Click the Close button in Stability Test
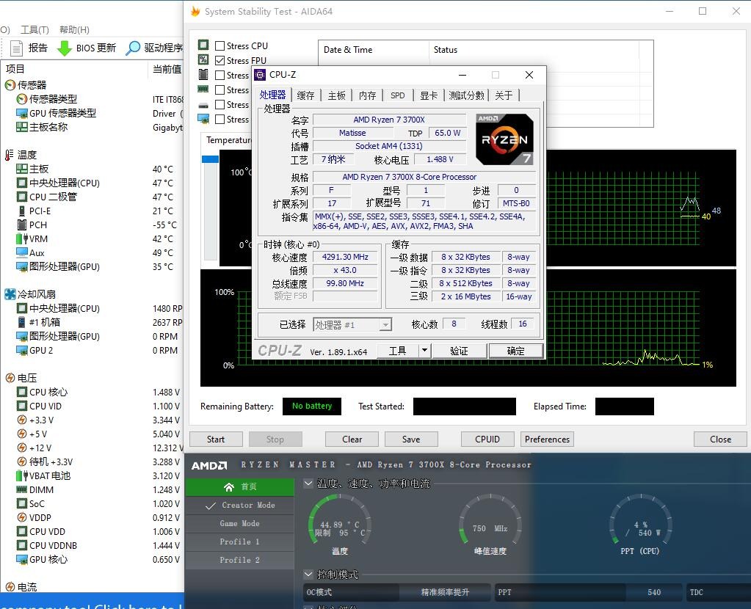 720,439
